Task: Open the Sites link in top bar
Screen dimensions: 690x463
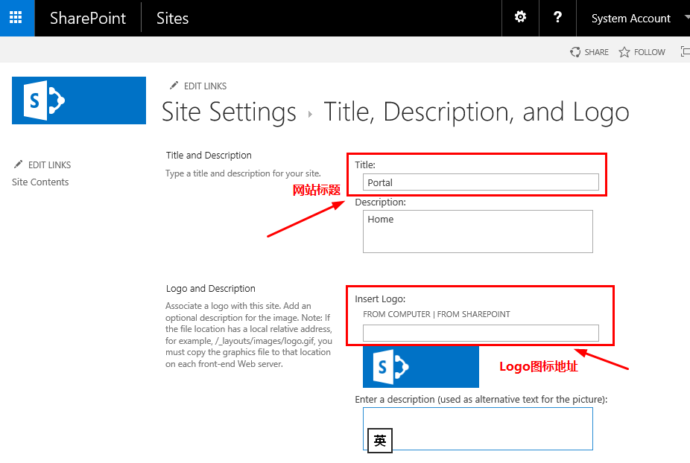Action: [173, 18]
